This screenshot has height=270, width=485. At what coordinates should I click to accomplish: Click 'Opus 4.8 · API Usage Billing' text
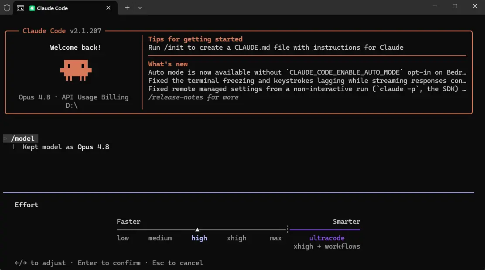click(74, 97)
